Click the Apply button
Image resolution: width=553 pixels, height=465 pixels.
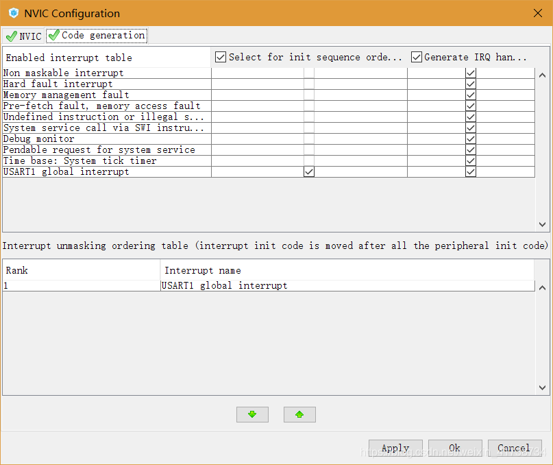point(395,448)
